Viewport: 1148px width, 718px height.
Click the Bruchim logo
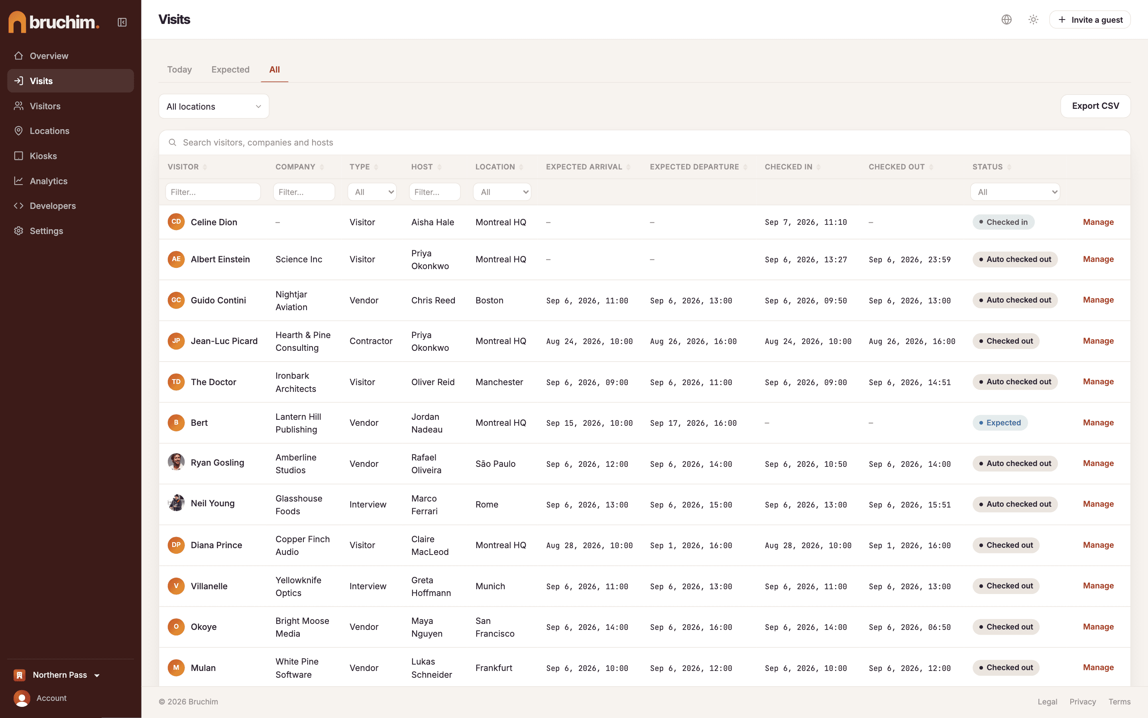tap(54, 22)
